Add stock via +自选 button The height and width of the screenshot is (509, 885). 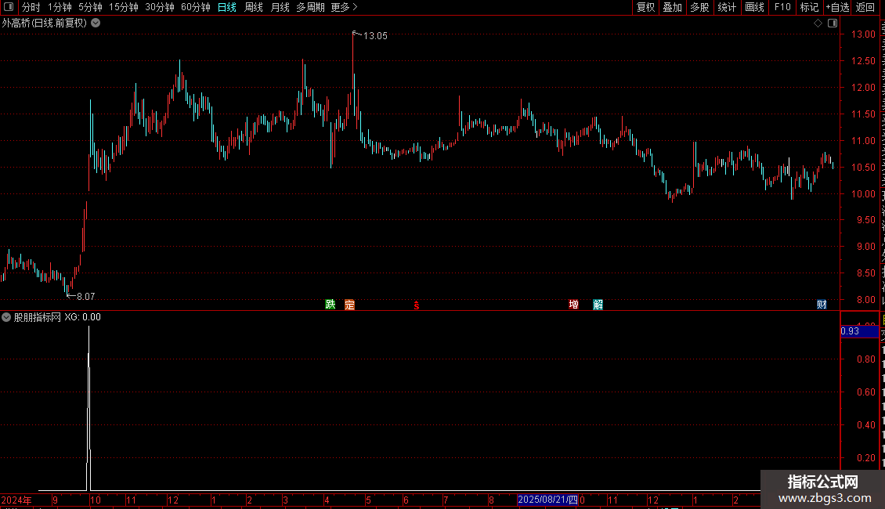837,7
